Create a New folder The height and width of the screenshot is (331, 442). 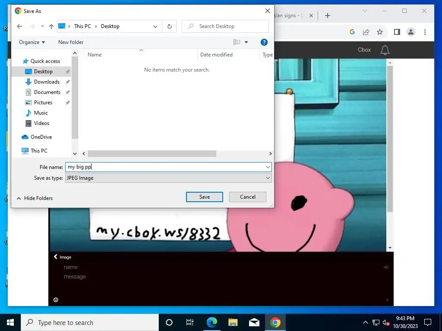71,42
